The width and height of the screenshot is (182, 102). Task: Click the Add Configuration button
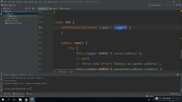(154, 5)
